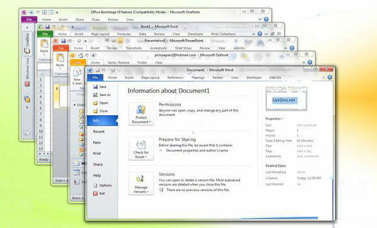Open the Check for Issues dropdown

(141, 149)
